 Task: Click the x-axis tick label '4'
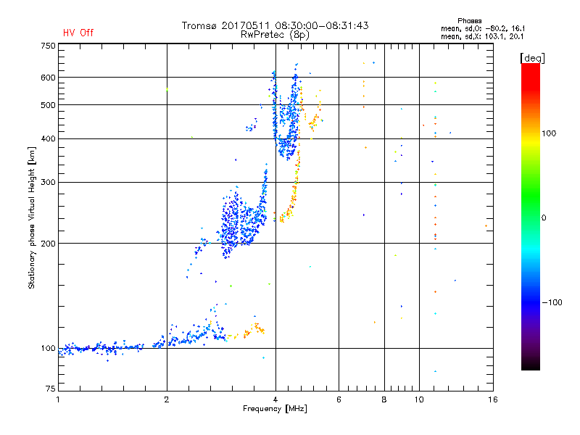[275, 399]
